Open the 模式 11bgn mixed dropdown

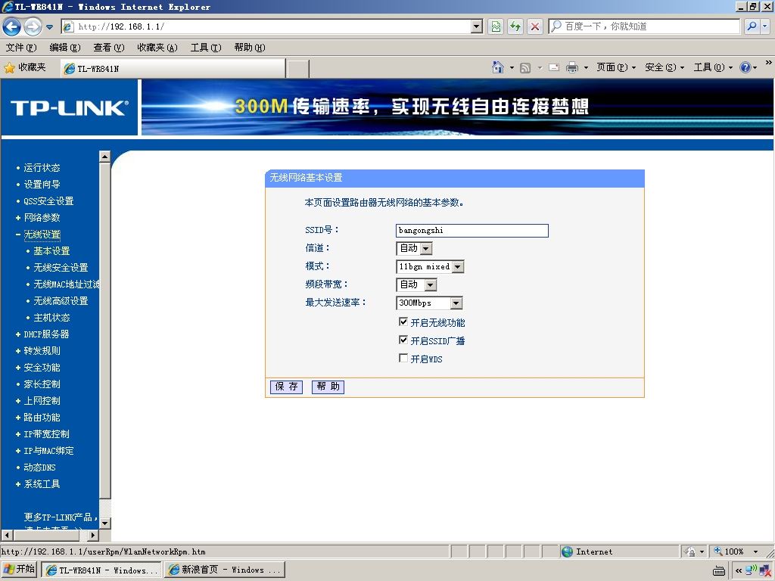click(430, 267)
